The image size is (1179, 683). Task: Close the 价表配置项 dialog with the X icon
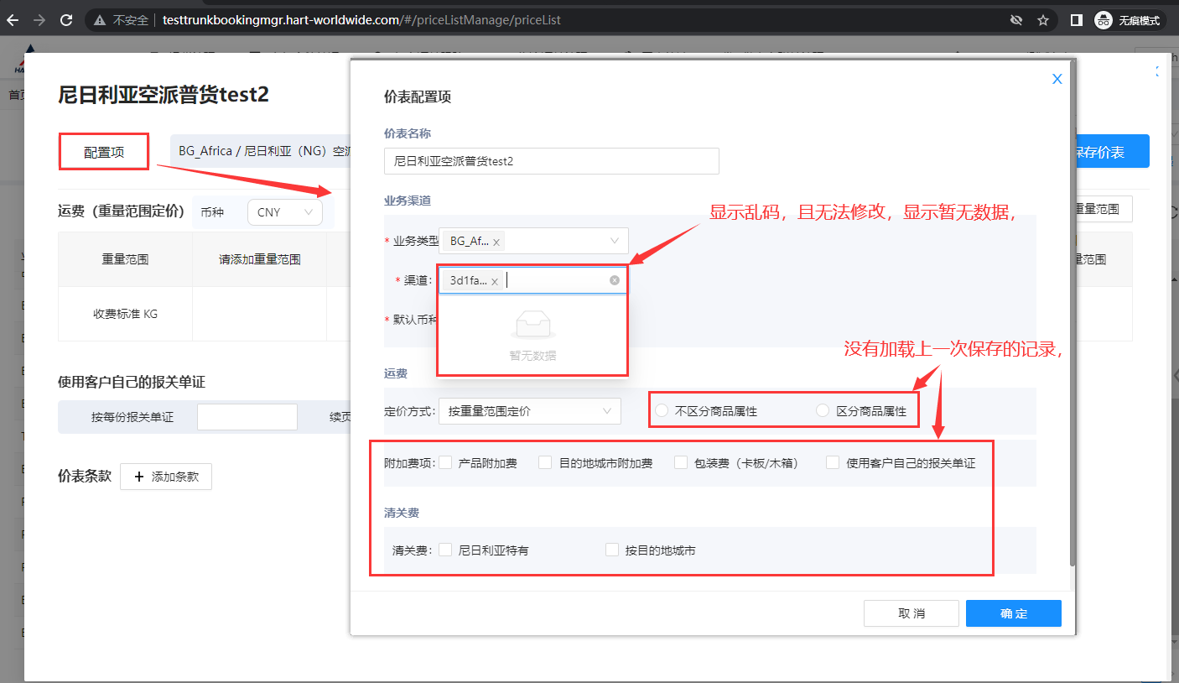tap(1057, 79)
